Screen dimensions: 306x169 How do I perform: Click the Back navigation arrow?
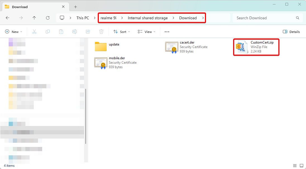pyautogui.click(x=8, y=18)
